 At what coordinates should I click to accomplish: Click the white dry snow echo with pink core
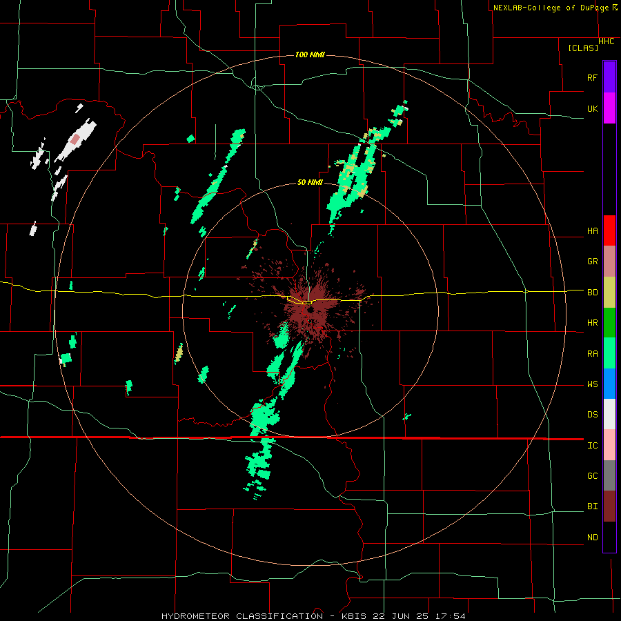point(75,140)
